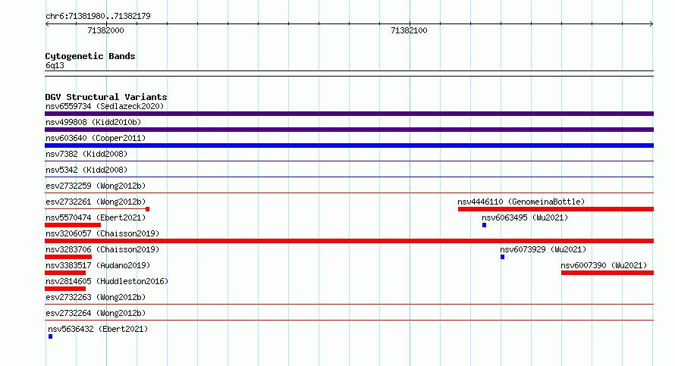675x366 pixels.
Task: Click the red bar under nsv4446110
Action: (556, 209)
